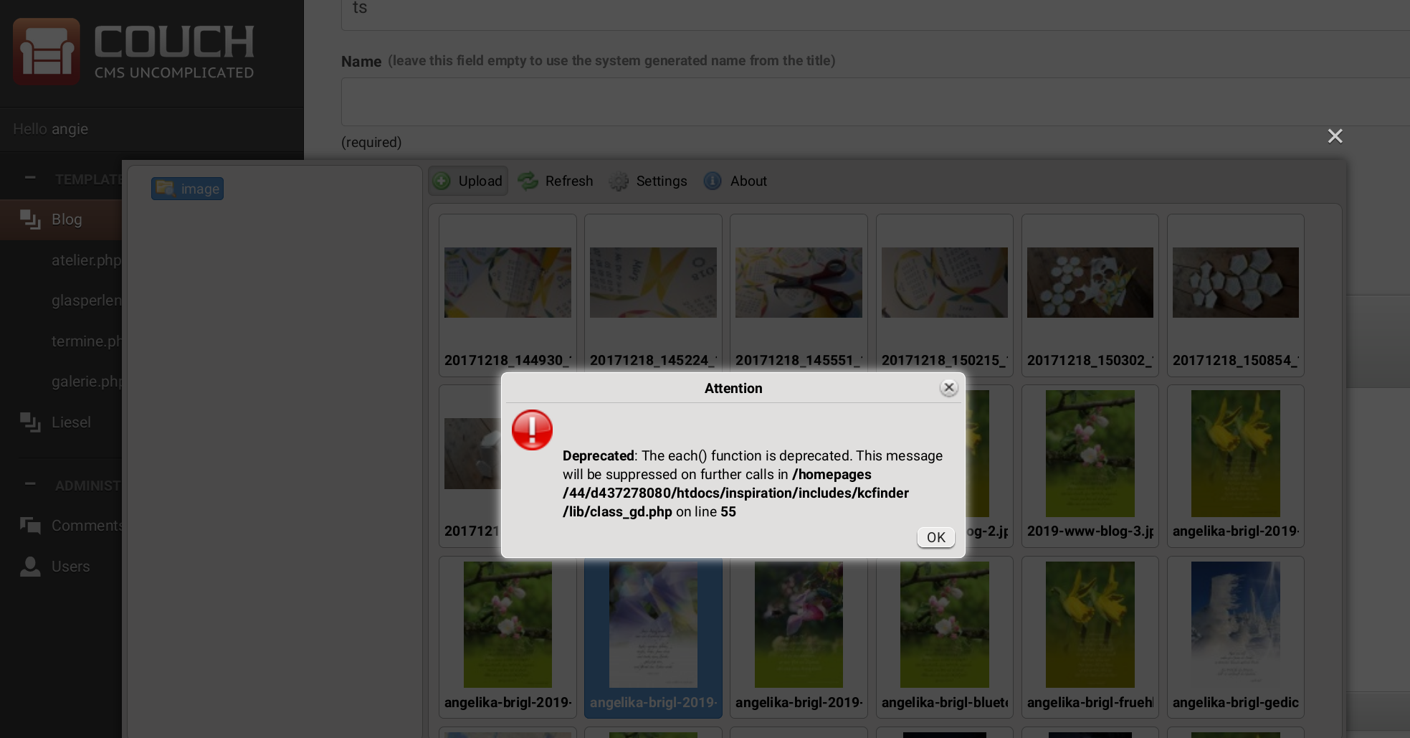Select thumbnail 20171218_150854
Viewport: 1410px width, 738px height.
(1235, 295)
